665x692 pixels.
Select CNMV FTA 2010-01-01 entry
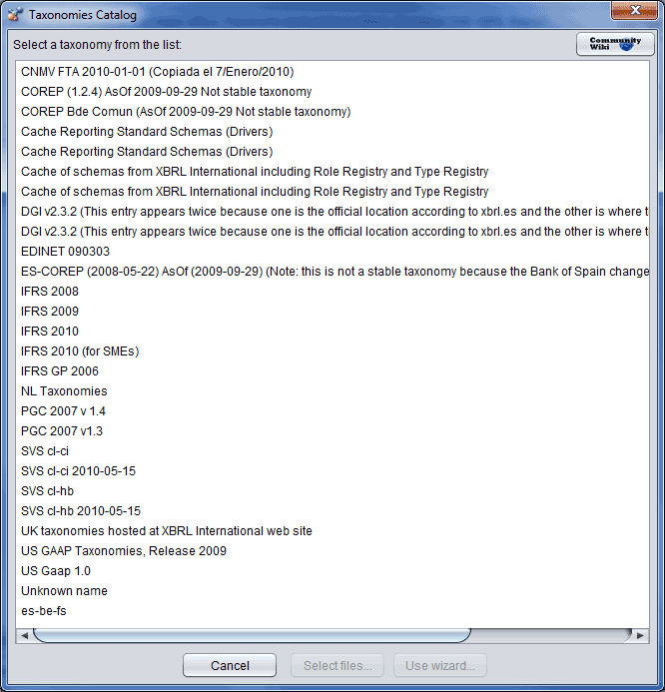click(332, 72)
